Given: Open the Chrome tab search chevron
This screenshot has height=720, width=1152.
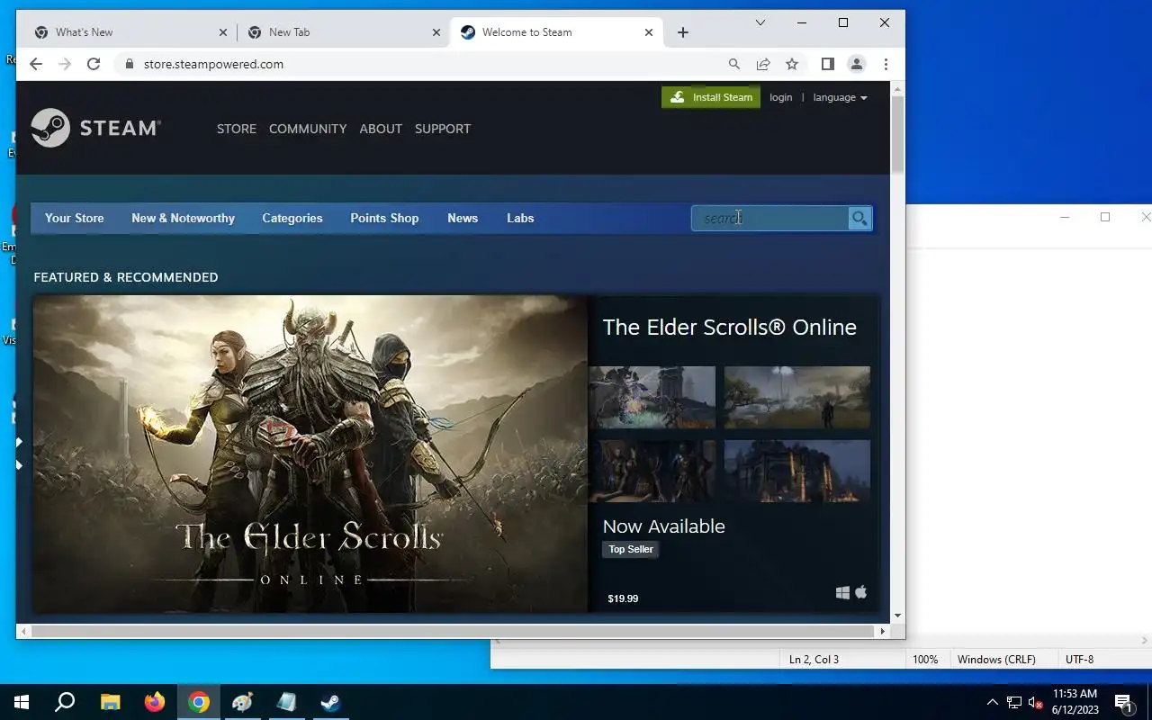Looking at the screenshot, I should [x=760, y=22].
